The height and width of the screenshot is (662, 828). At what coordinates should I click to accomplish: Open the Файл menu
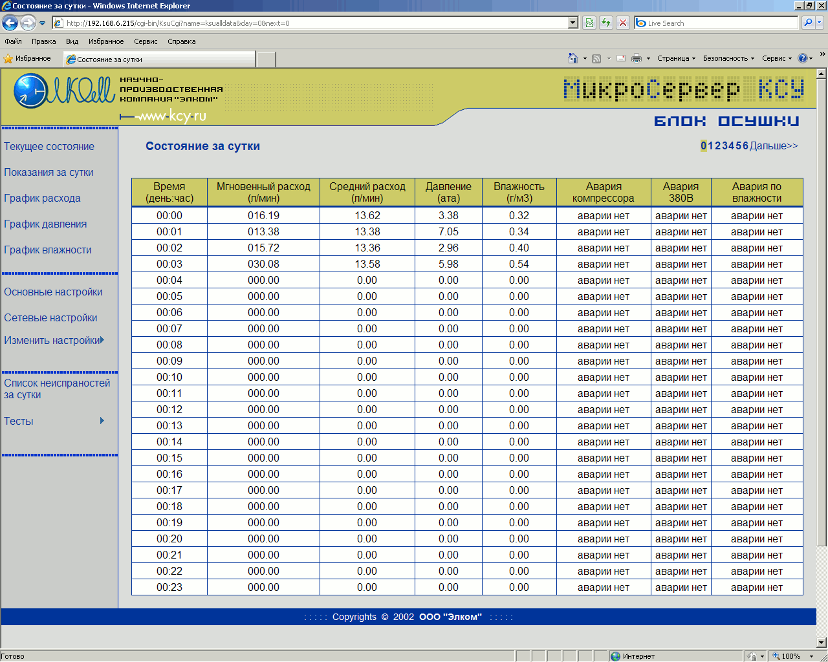pyautogui.click(x=13, y=41)
